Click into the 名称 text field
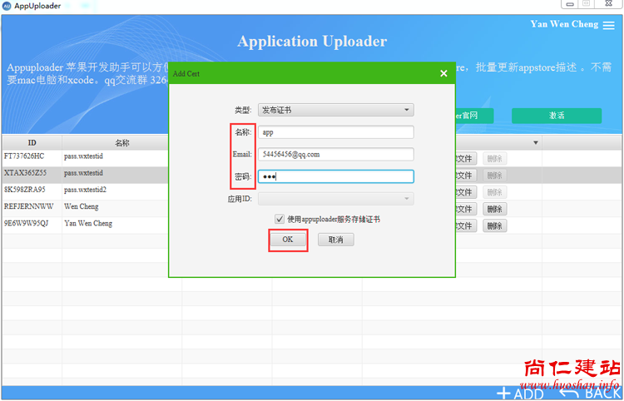 point(335,132)
